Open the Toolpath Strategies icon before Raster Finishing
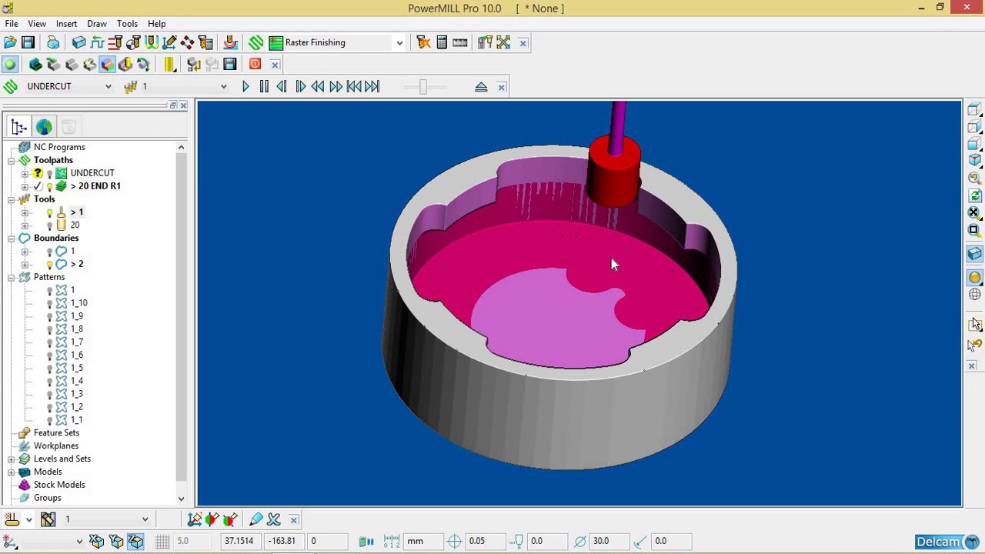 tap(256, 42)
